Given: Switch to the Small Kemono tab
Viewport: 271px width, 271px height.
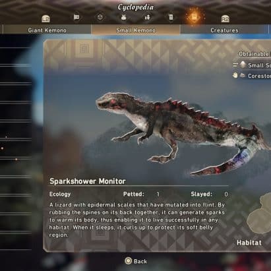Looking at the screenshot, I should (136, 30).
